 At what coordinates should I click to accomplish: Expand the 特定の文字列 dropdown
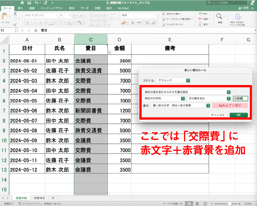163,98
